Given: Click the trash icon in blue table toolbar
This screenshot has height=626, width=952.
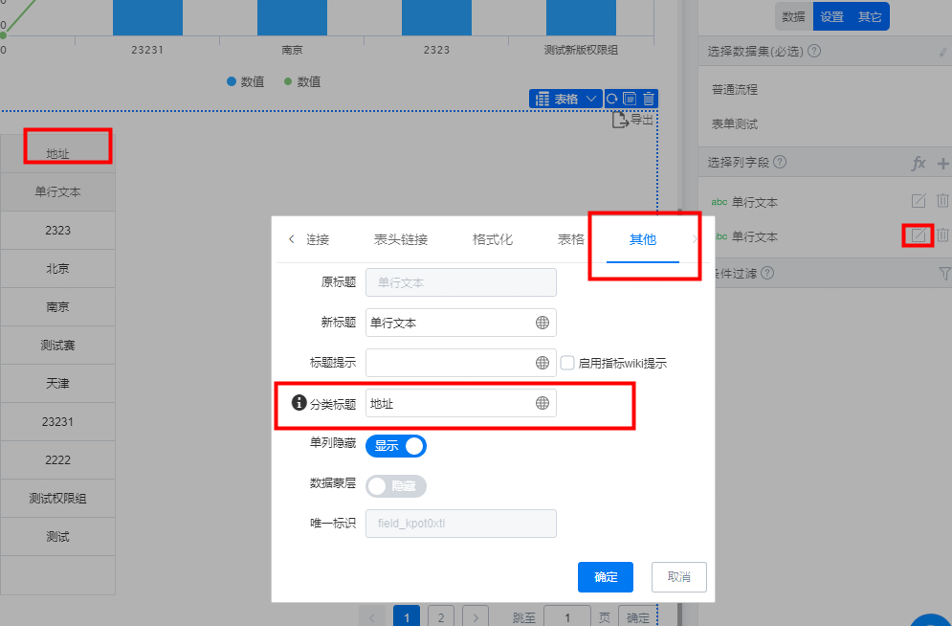Looking at the screenshot, I should [x=649, y=99].
